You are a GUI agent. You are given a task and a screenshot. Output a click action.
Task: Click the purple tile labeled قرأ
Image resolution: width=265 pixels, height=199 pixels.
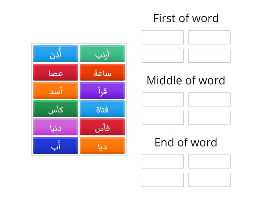tap(102, 90)
